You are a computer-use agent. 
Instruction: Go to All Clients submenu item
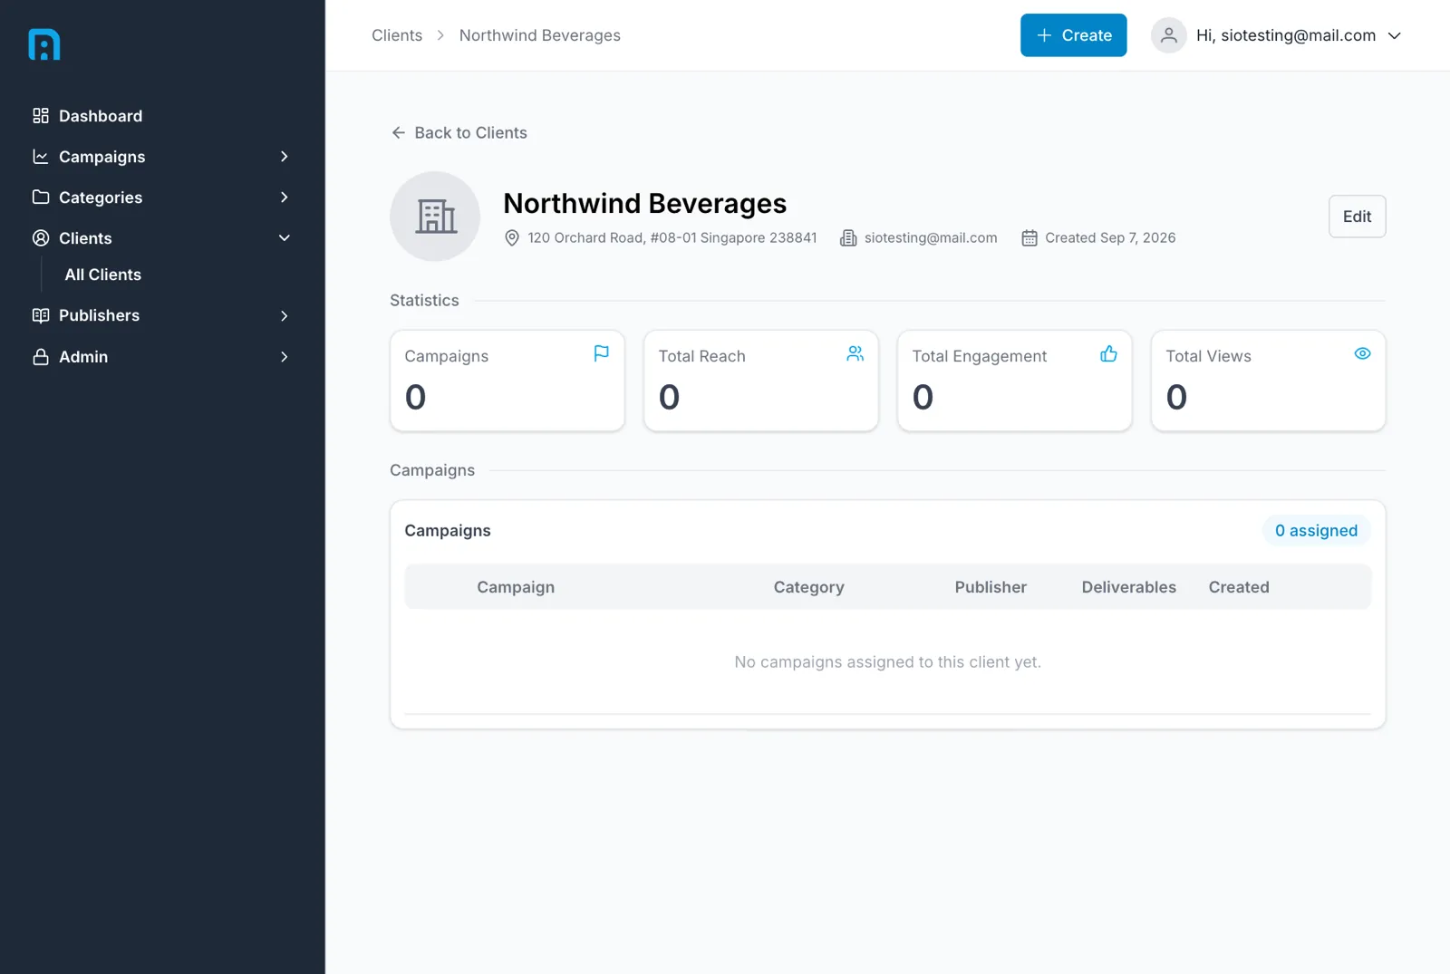103,275
